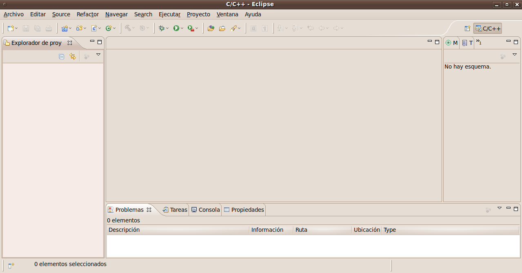Viewport: 522px width, 273px height.
Task: Go to last edit location icon
Action: coord(310,29)
